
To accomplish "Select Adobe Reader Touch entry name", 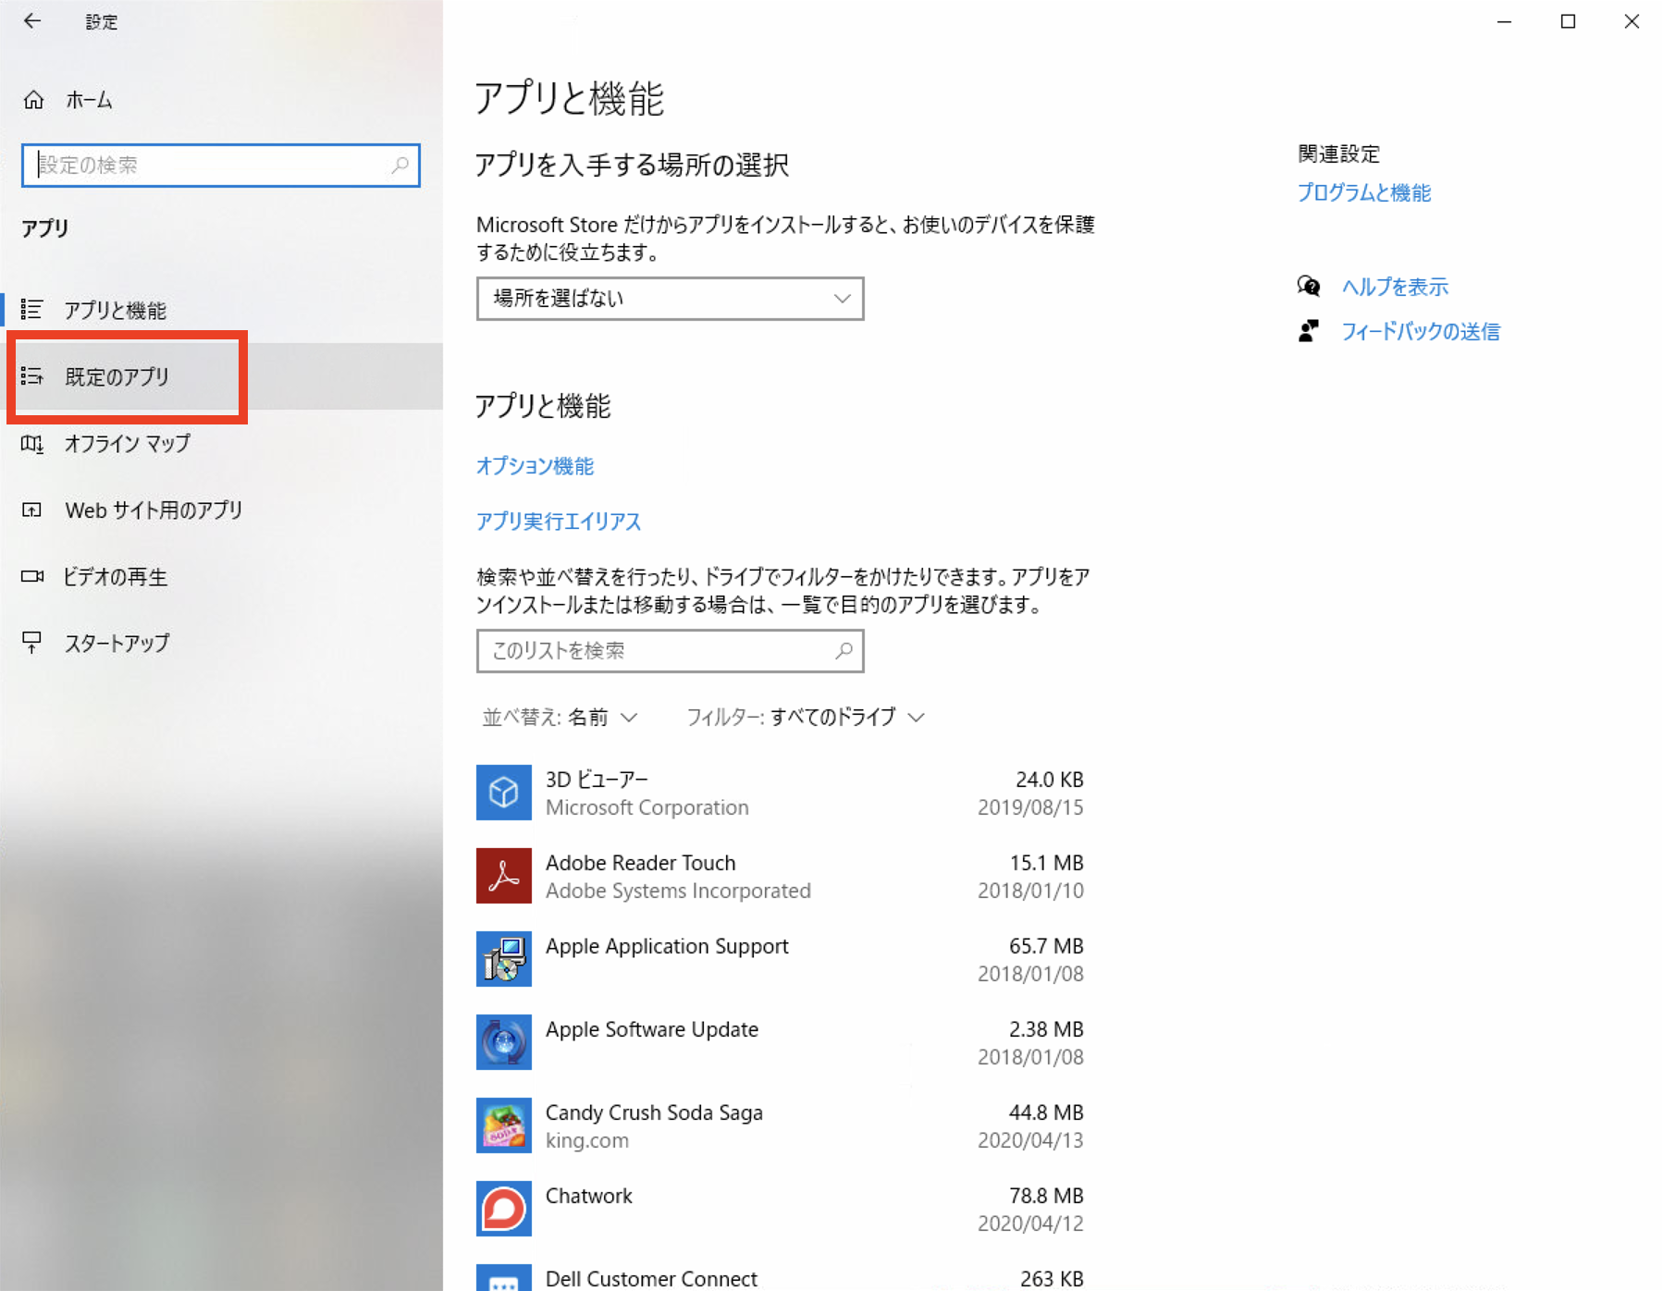I will click(x=640, y=863).
